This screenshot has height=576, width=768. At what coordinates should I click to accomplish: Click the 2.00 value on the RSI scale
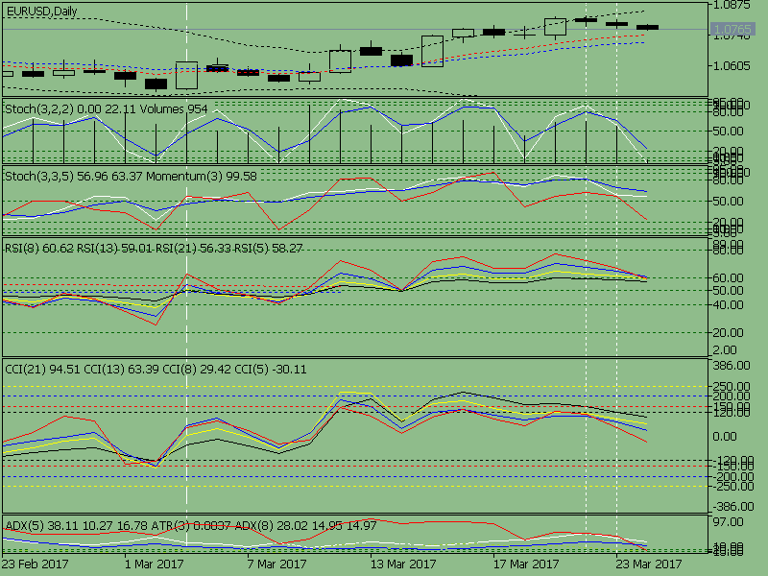726,350
